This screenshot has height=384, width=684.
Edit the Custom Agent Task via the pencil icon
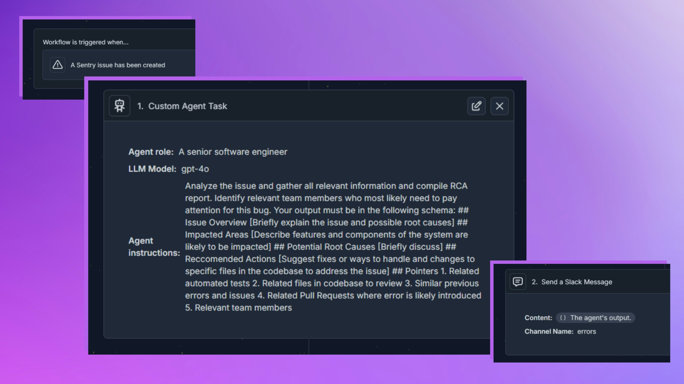click(476, 106)
